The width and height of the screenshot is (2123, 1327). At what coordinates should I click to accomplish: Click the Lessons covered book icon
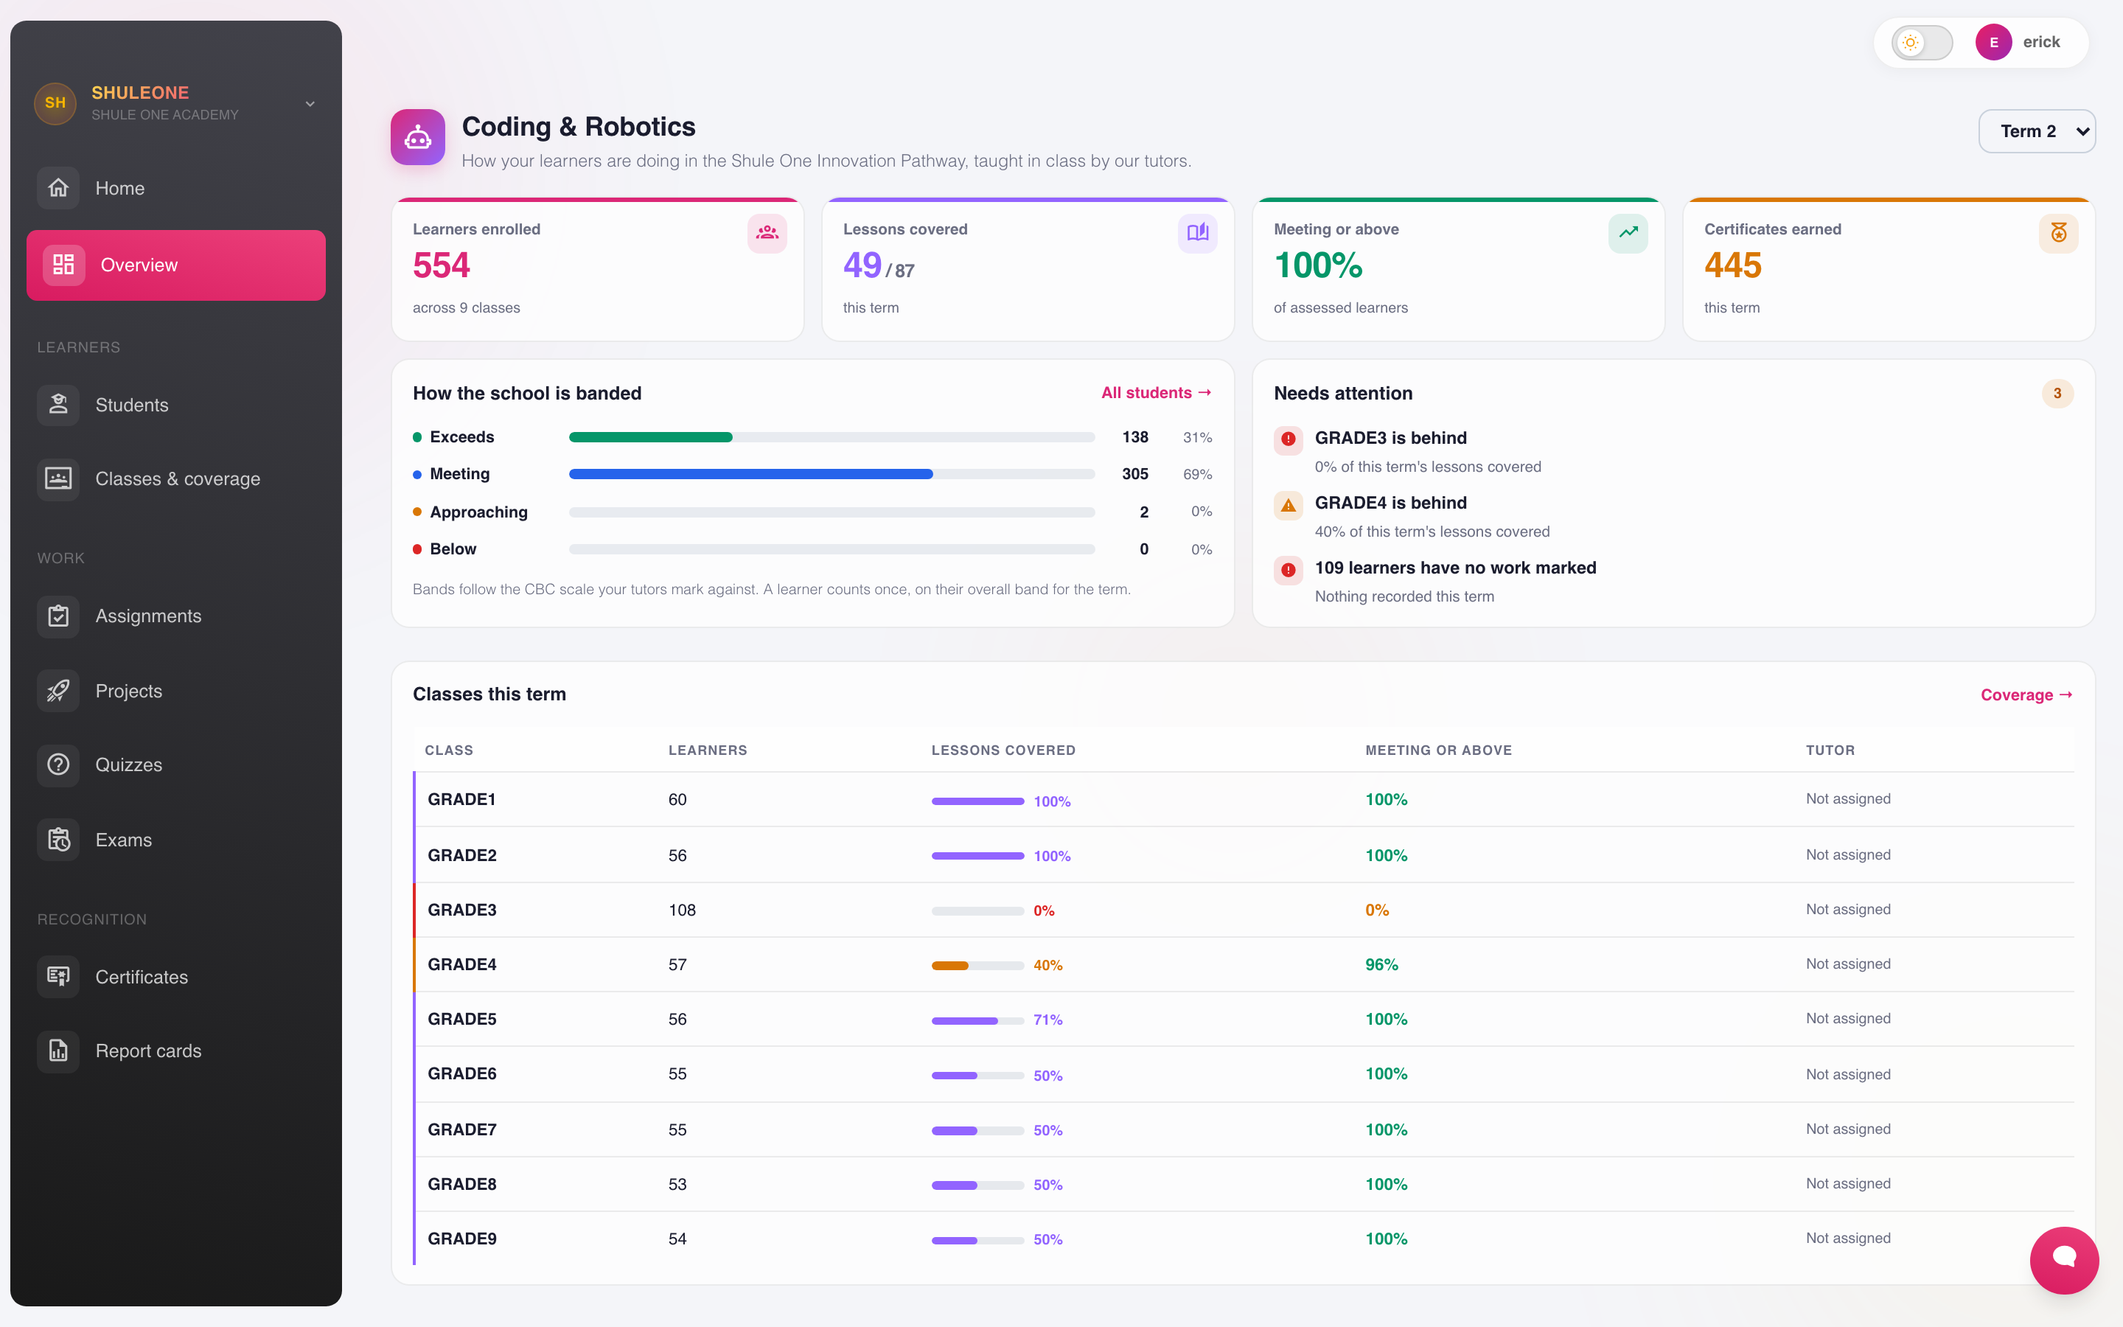click(1197, 234)
